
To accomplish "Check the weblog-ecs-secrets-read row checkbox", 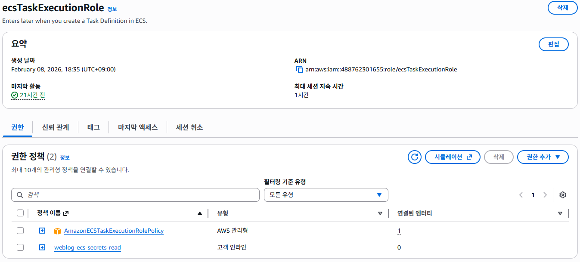I will pyautogui.click(x=20, y=247).
